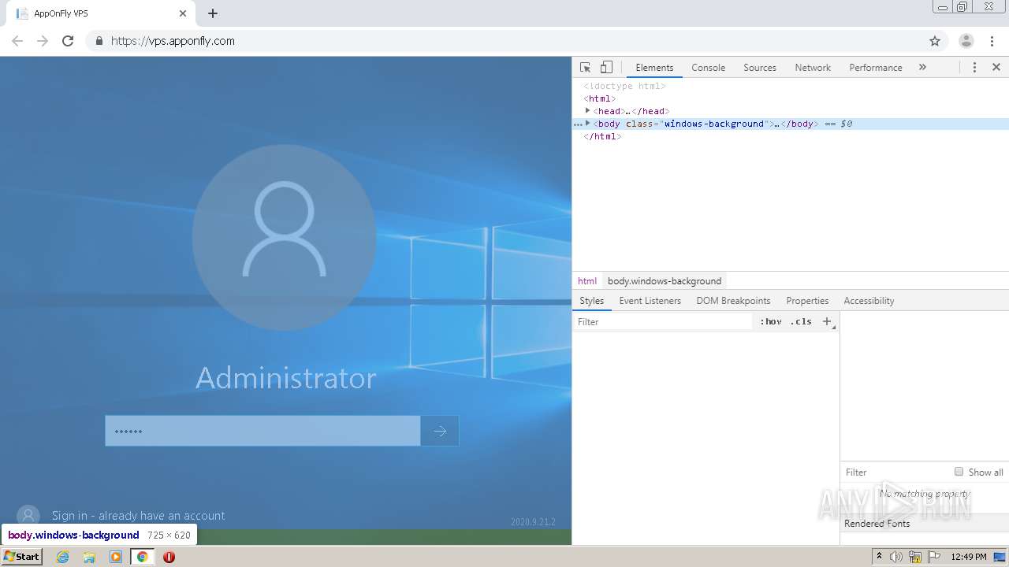
Task: Click the sign-in person icon
Action: pos(28,516)
